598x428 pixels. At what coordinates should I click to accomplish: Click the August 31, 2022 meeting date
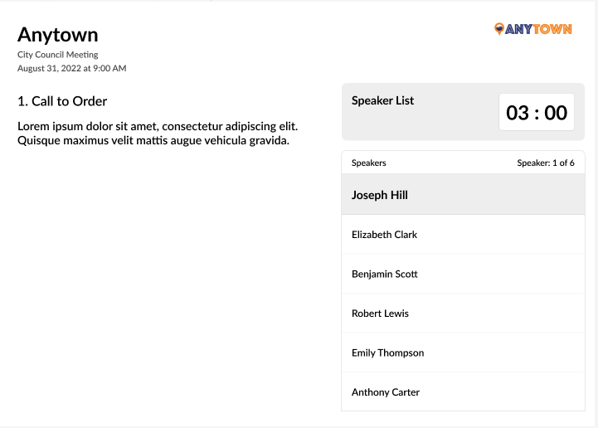pos(71,68)
